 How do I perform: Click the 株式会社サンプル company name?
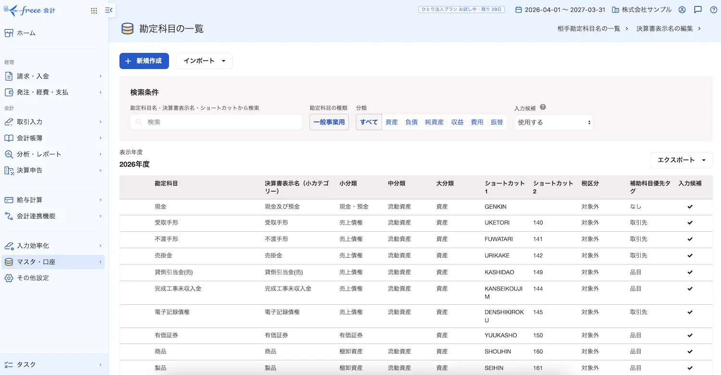point(642,10)
